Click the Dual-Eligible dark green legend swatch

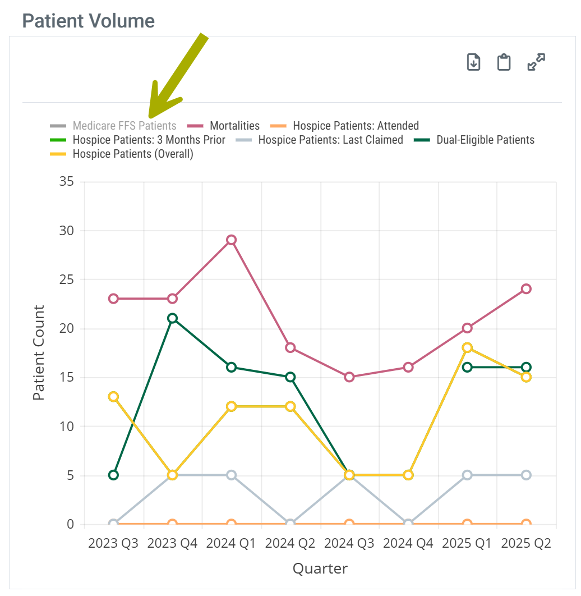click(x=422, y=140)
